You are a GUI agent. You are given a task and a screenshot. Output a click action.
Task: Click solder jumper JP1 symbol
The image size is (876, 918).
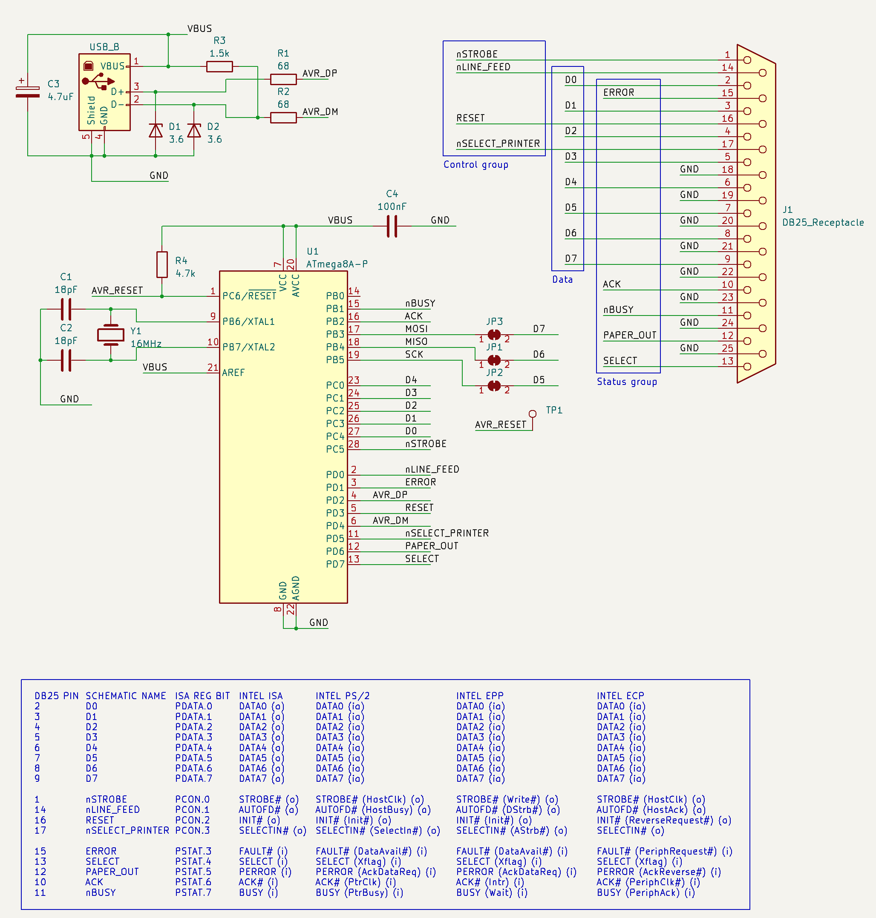click(x=494, y=360)
